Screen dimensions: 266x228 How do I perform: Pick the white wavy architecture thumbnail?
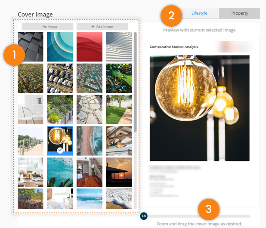coord(119,47)
